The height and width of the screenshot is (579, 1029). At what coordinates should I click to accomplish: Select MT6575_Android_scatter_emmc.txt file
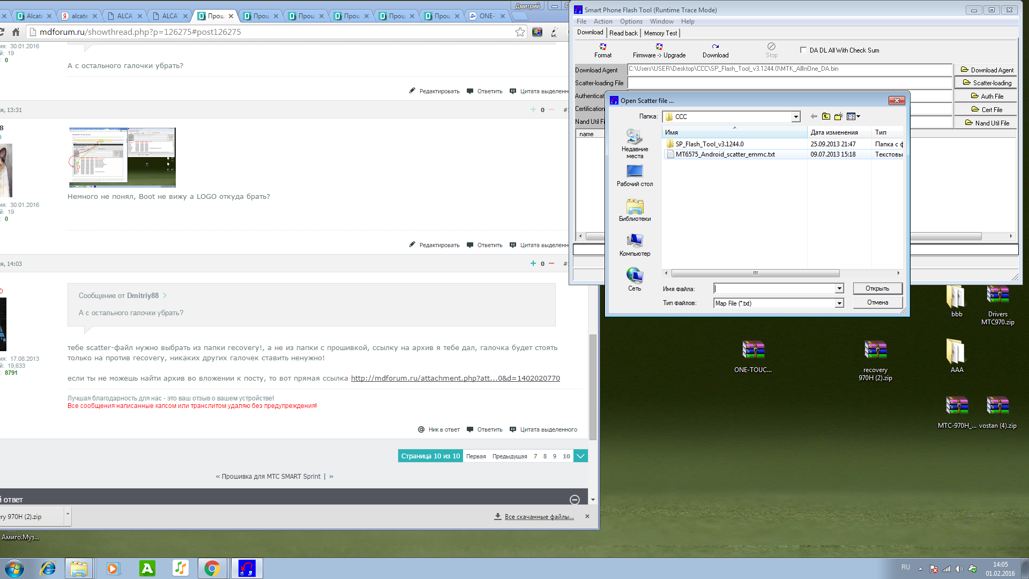(725, 154)
